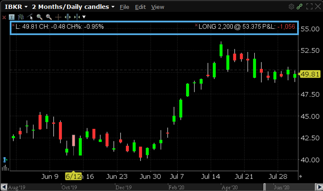
Task: Click the P&L value -1,056
Action: click(x=286, y=27)
